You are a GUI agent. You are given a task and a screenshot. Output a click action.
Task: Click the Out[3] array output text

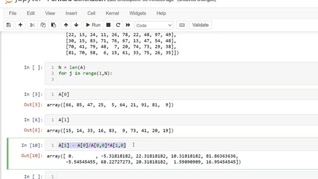point(110,105)
